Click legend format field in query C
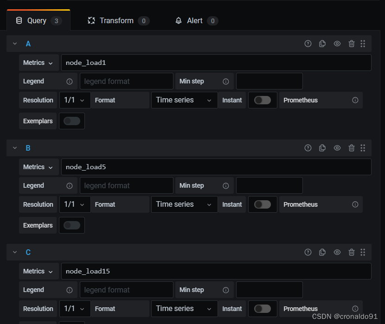 127,290
